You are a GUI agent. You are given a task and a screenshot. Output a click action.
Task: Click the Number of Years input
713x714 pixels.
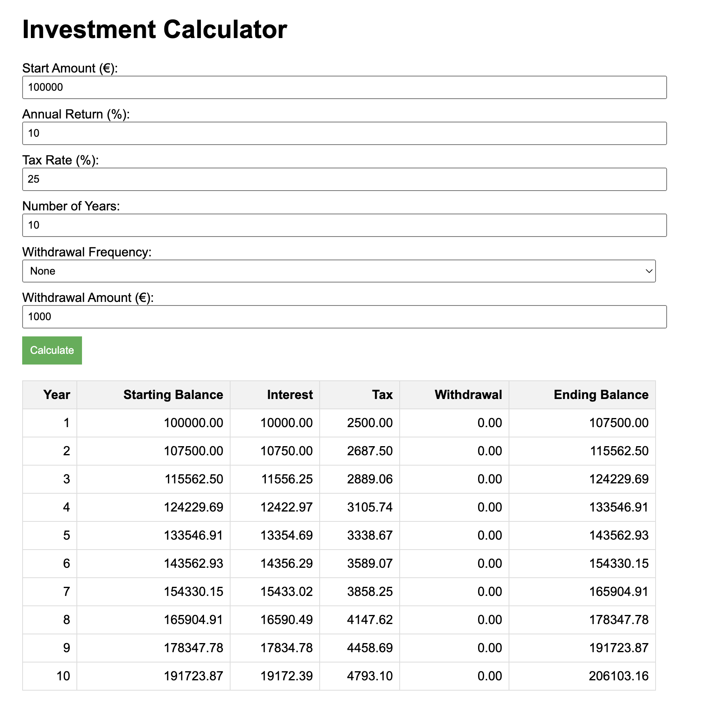click(341, 225)
